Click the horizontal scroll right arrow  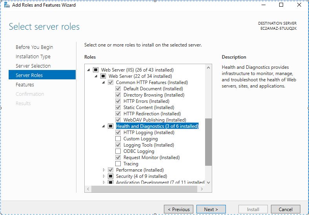coord(202,189)
